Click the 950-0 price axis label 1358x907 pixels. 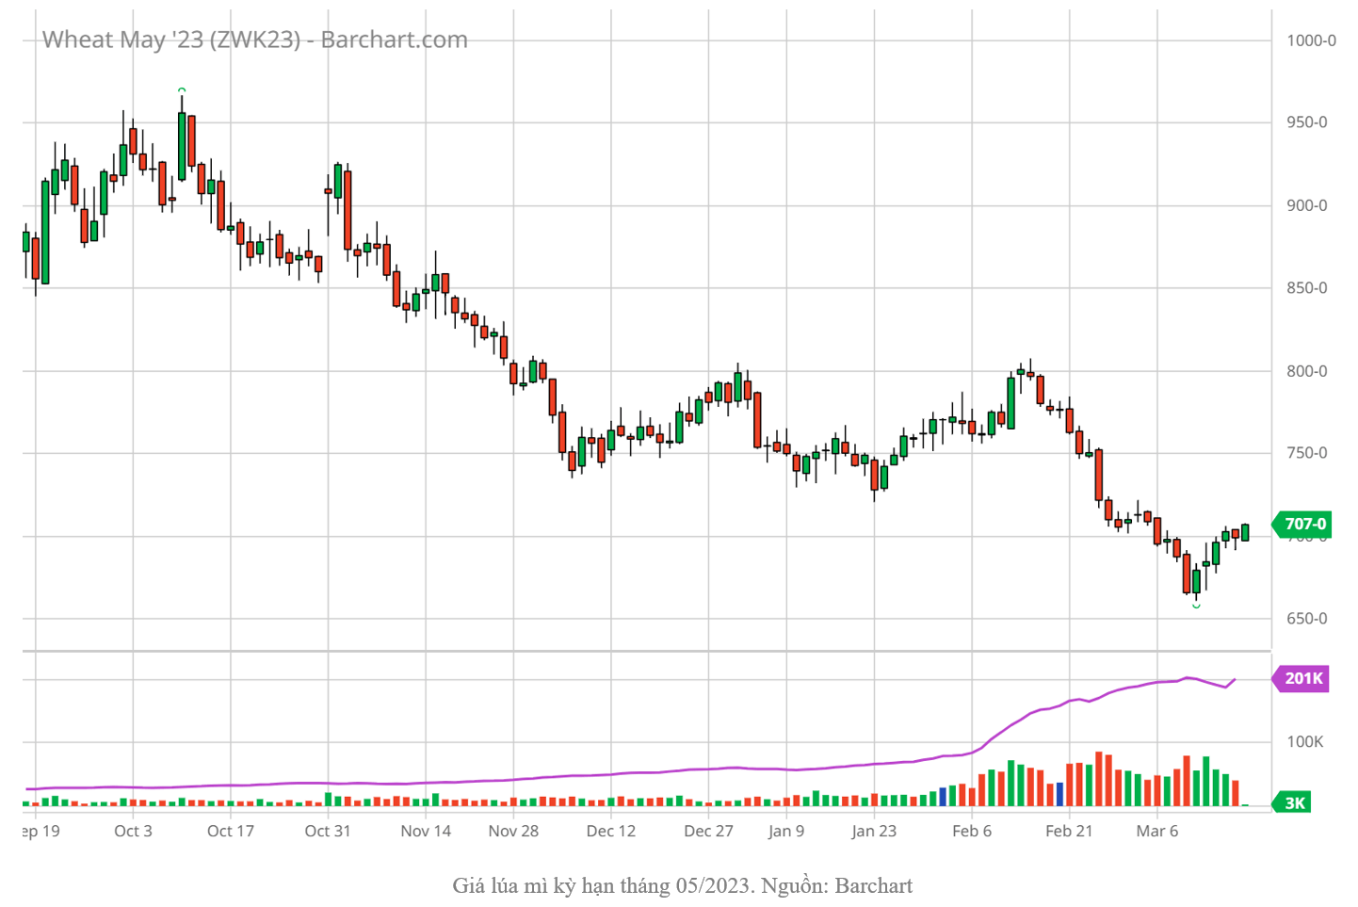[x=1307, y=122]
